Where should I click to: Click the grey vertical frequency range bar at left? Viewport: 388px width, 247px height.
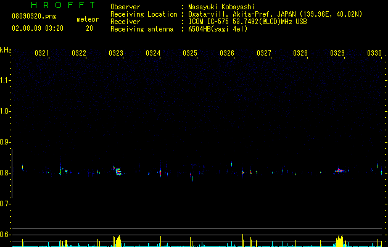[12, 174]
